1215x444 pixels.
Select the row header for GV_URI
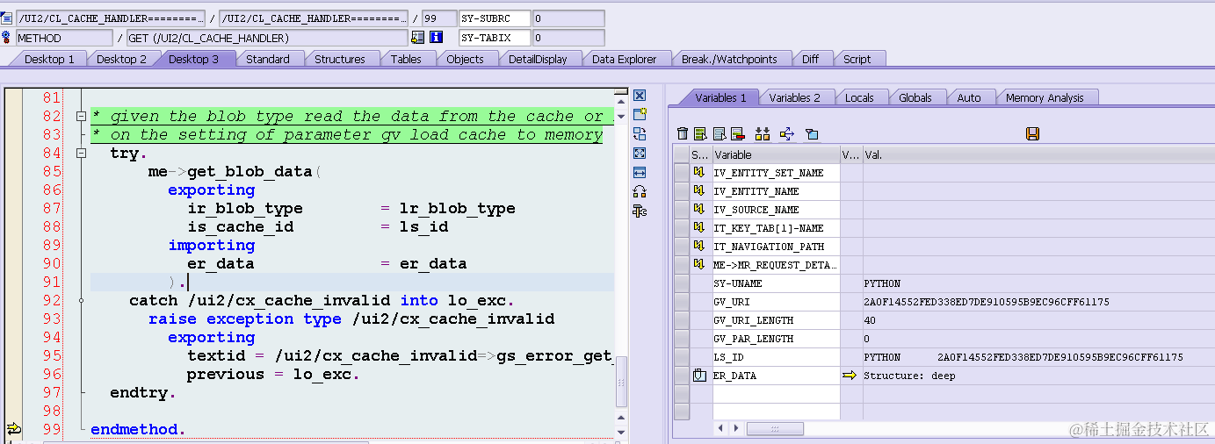[x=681, y=302]
